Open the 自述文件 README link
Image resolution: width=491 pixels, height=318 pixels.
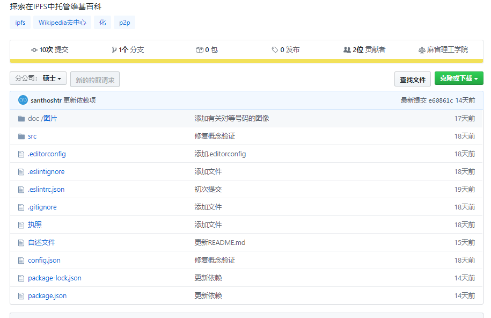[x=42, y=242]
